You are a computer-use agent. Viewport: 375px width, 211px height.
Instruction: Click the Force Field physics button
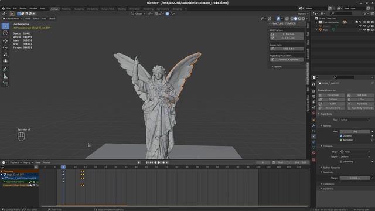pyautogui.click(x=331, y=95)
